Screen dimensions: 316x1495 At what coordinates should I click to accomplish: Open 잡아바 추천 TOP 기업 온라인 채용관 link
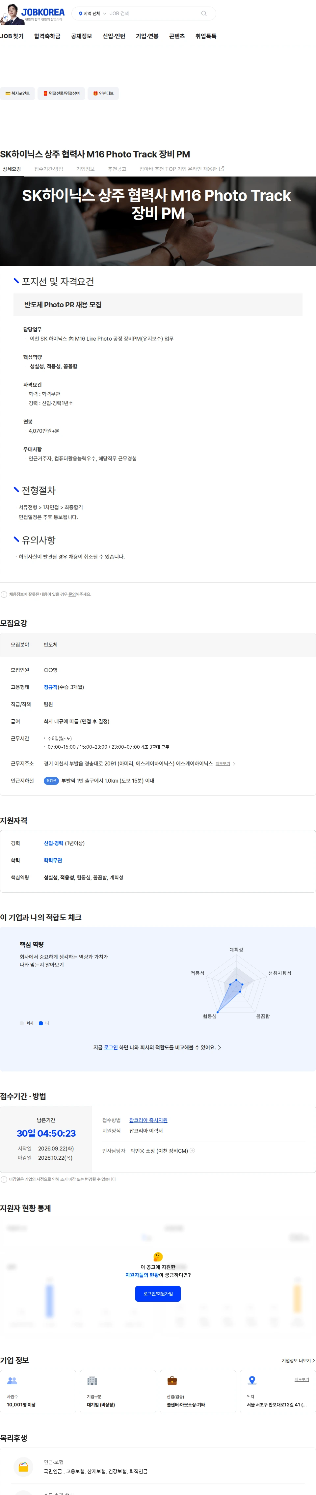pos(181,169)
